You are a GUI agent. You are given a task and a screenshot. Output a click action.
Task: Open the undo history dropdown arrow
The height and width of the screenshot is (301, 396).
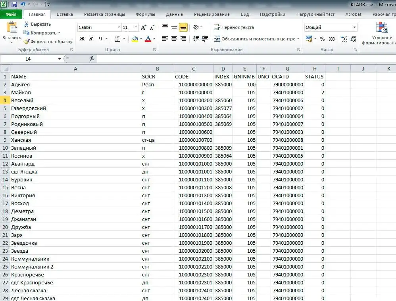[x=29, y=4]
